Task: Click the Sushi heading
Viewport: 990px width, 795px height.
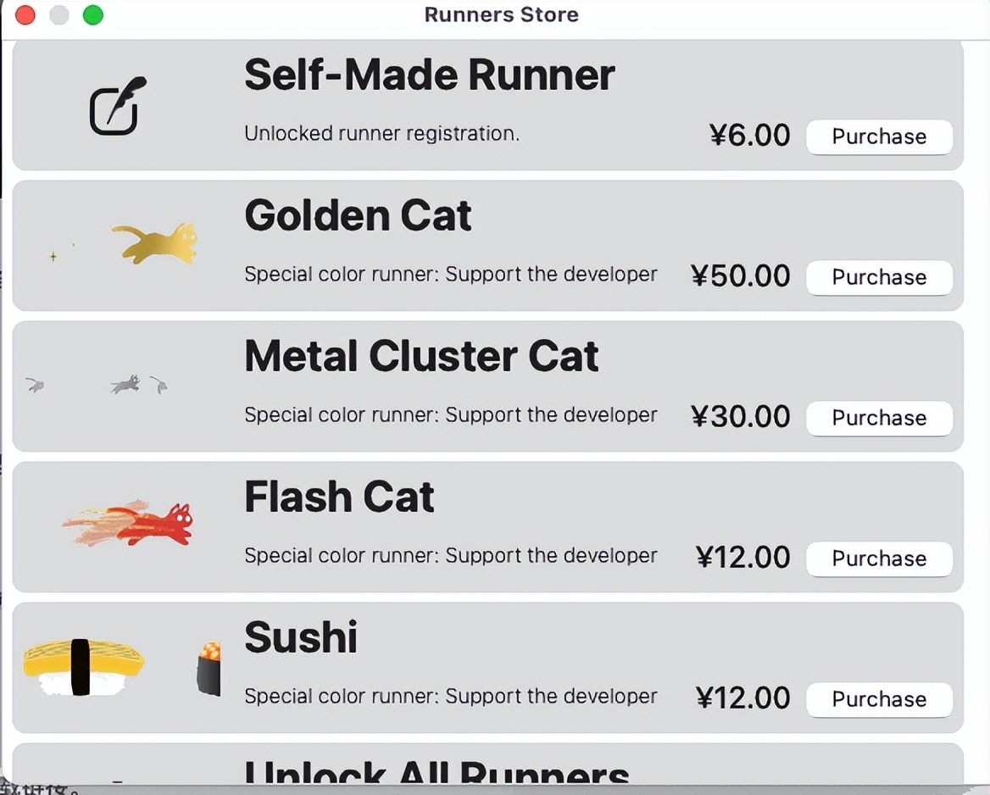Action: [301, 638]
